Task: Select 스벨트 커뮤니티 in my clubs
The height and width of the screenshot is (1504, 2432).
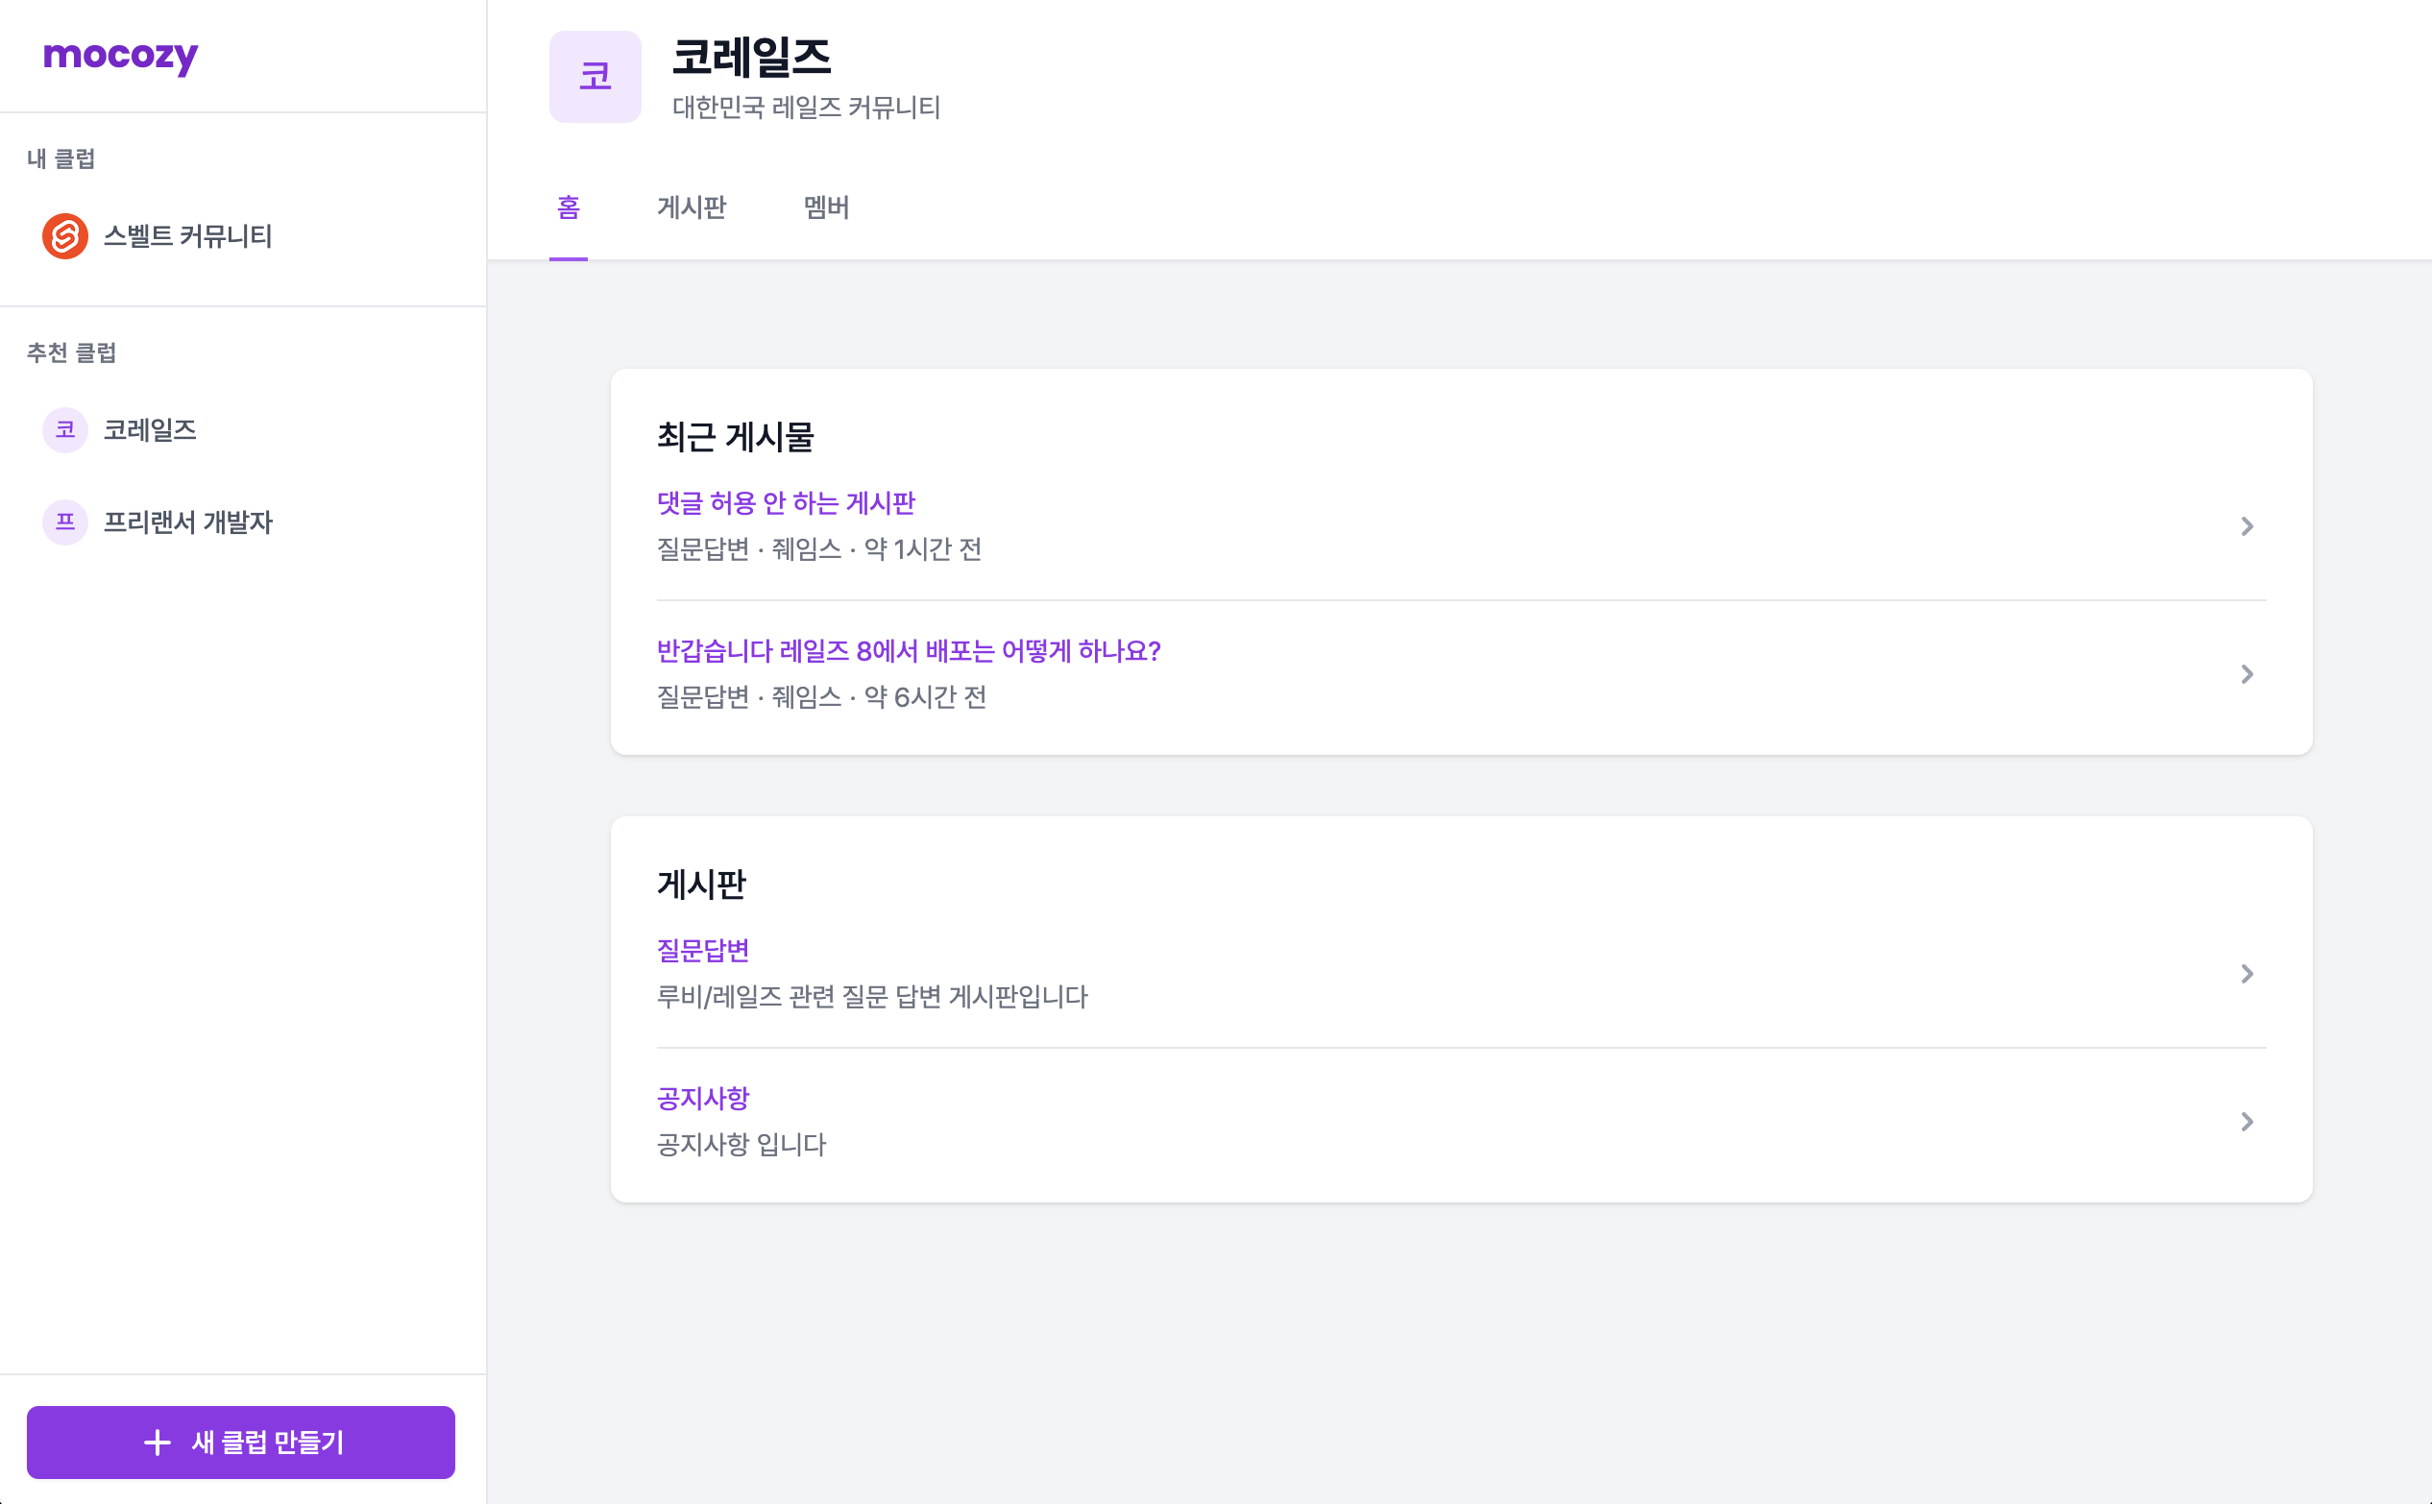Action: click(187, 235)
